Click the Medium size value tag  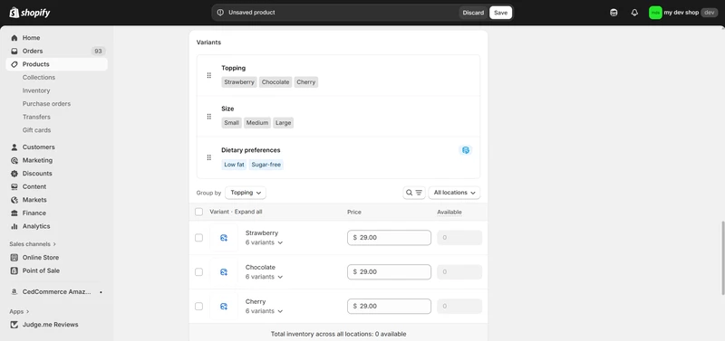pyautogui.click(x=257, y=123)
